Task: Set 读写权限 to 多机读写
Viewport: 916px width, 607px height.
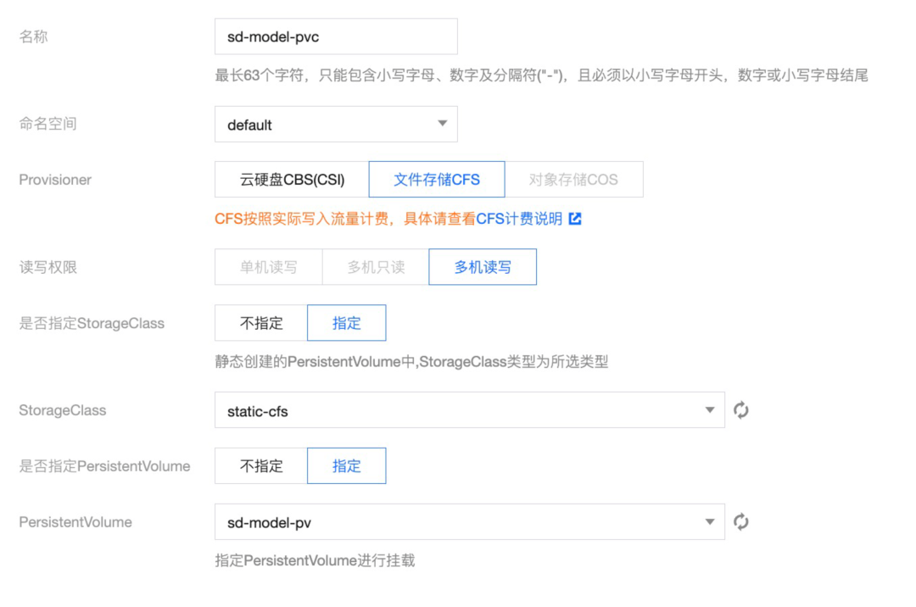Action: (483, 266)
